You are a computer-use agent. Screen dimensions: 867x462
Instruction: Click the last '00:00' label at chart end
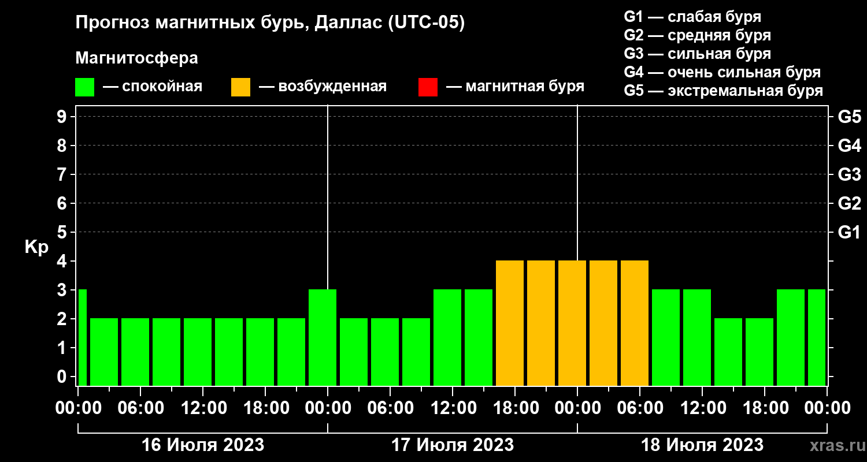pyautogui.click(x=827, y=408)
